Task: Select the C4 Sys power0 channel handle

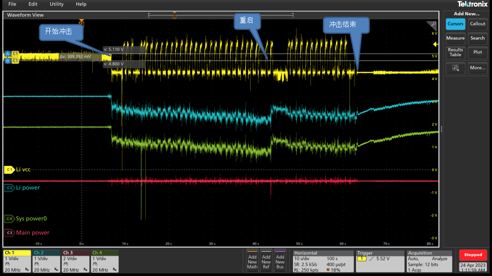Action: pyautogui.click(x=9, y=218)
